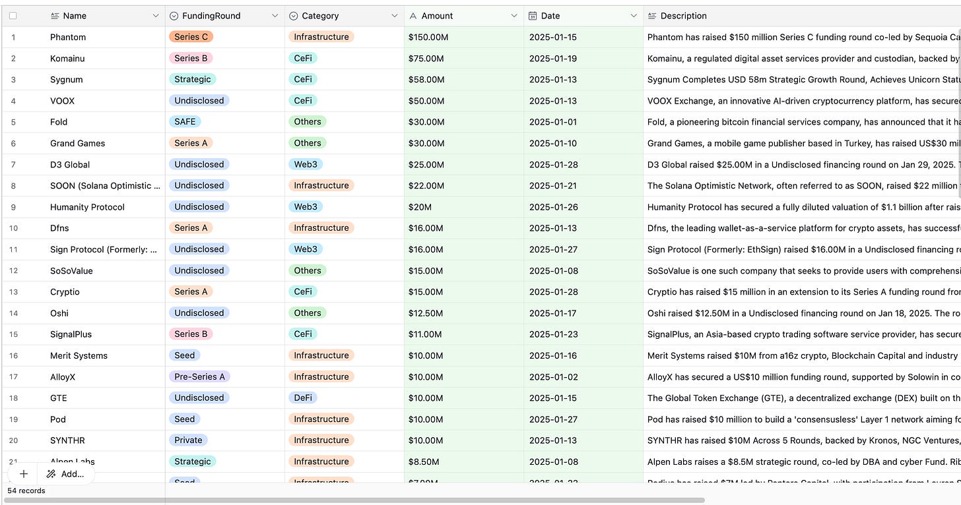Select the Komainu name cell

[x=106, y=58]
